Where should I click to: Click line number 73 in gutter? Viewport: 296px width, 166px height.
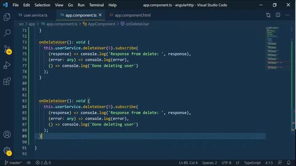click(x=25, y=42)
